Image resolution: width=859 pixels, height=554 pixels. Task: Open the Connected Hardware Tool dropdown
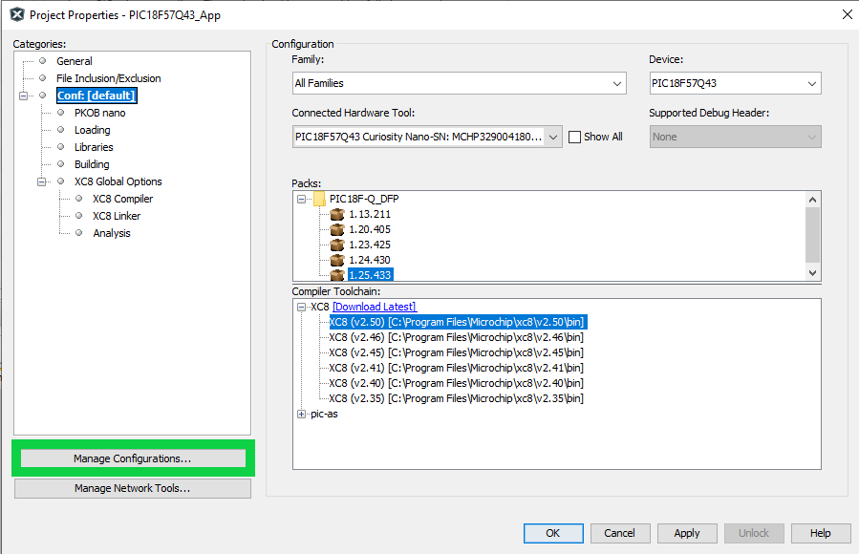(x=427, y=137)
